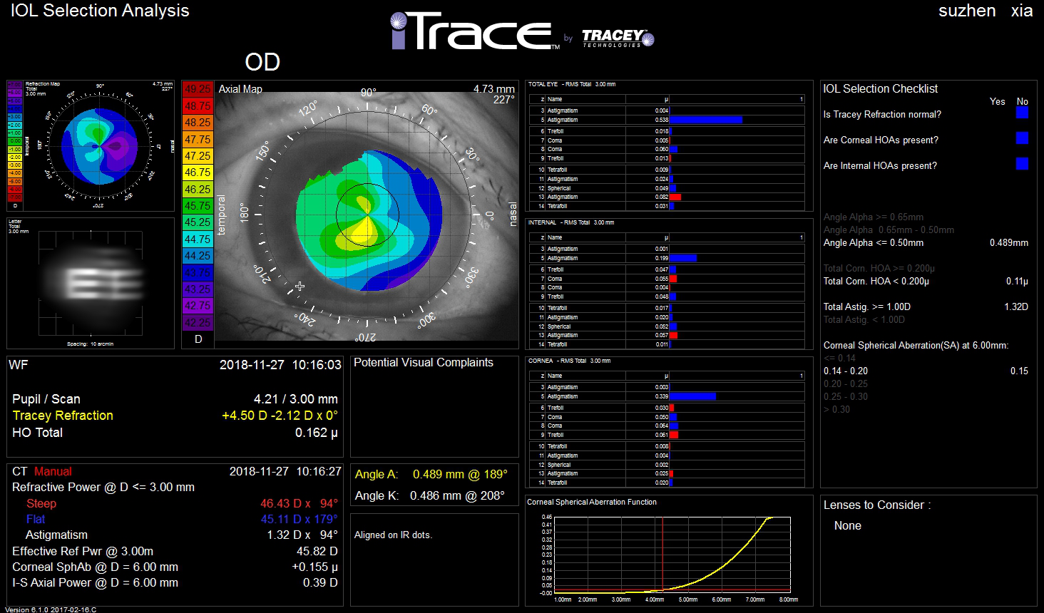Image resolution: width=1044 pixels, height=613 pixels.
Task: Click the '46.43 D x 94°' steep value
Action: tap(299, 503)
